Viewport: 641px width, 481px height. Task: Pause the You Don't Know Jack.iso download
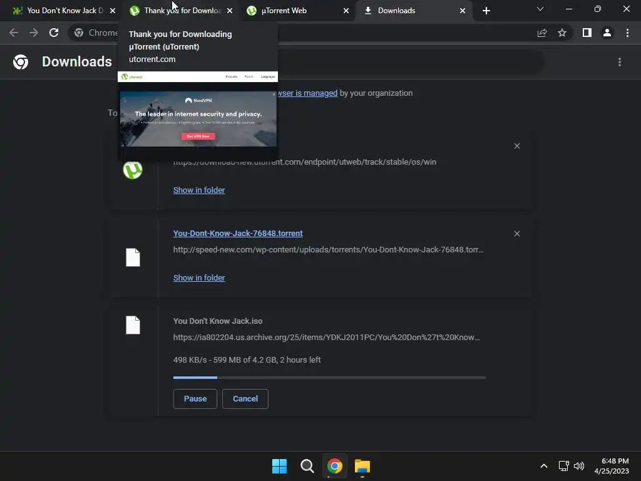point(195,399)
